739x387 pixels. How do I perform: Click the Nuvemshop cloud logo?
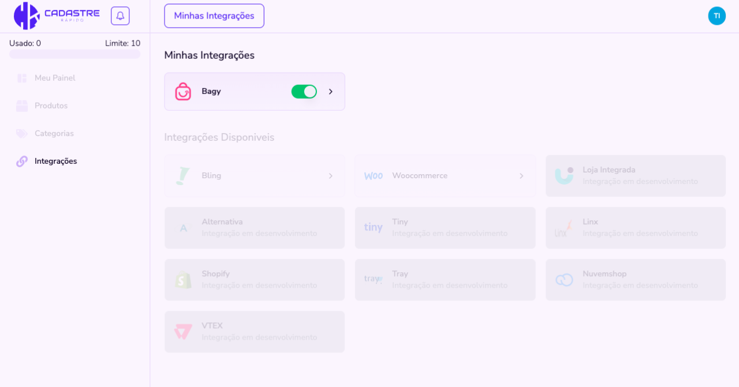tap(564, 280)
